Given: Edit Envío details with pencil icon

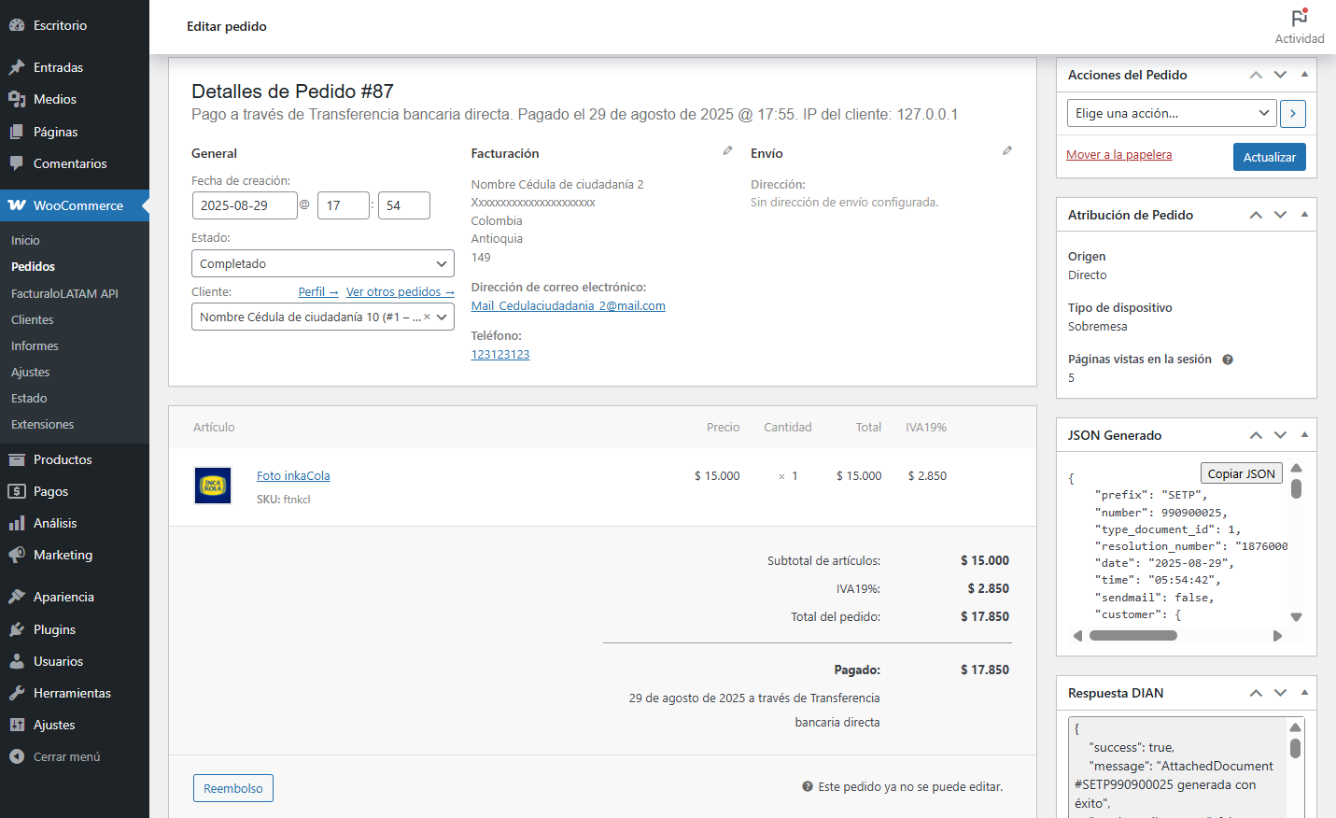Looking at the screenshot, I should (1007, 150).
